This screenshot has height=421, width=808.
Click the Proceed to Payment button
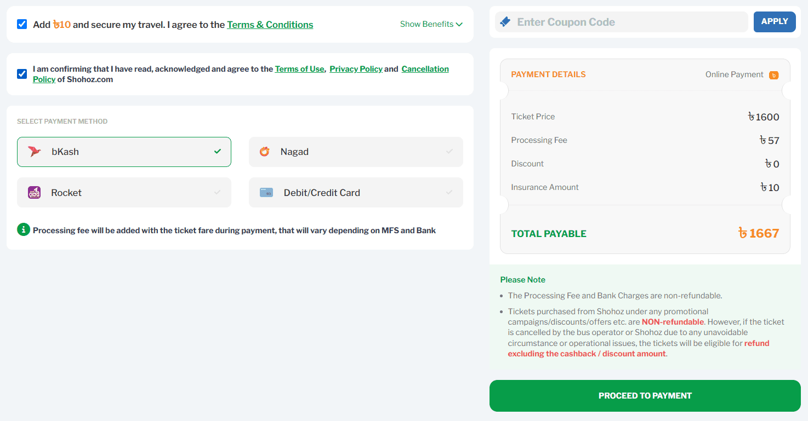tap(645, 396)
